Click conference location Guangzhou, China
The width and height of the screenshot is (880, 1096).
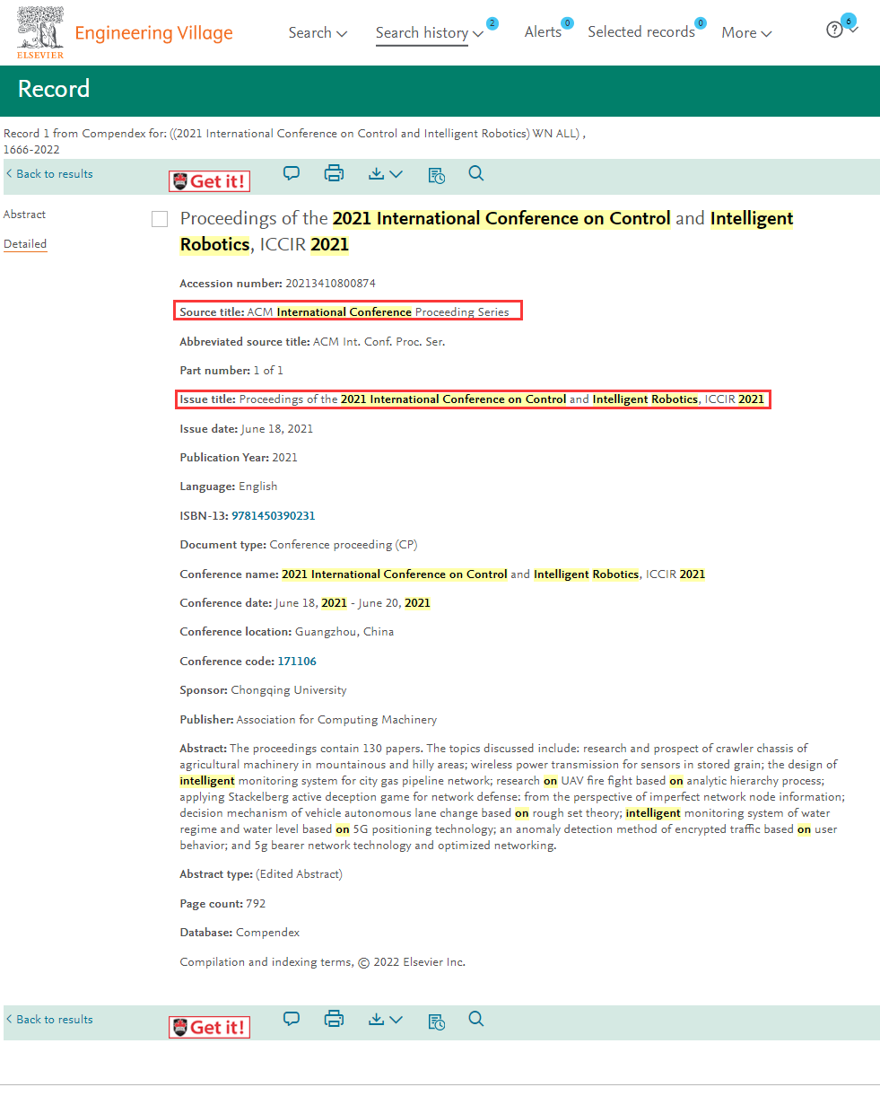(344, 632)
